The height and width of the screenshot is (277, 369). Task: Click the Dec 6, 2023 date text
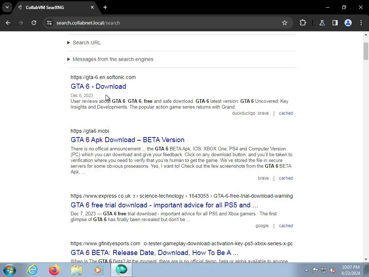coord(82,95)
